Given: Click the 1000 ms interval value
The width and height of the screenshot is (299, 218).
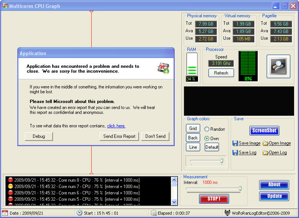Looking at the screenshot, I should [210, 182].
